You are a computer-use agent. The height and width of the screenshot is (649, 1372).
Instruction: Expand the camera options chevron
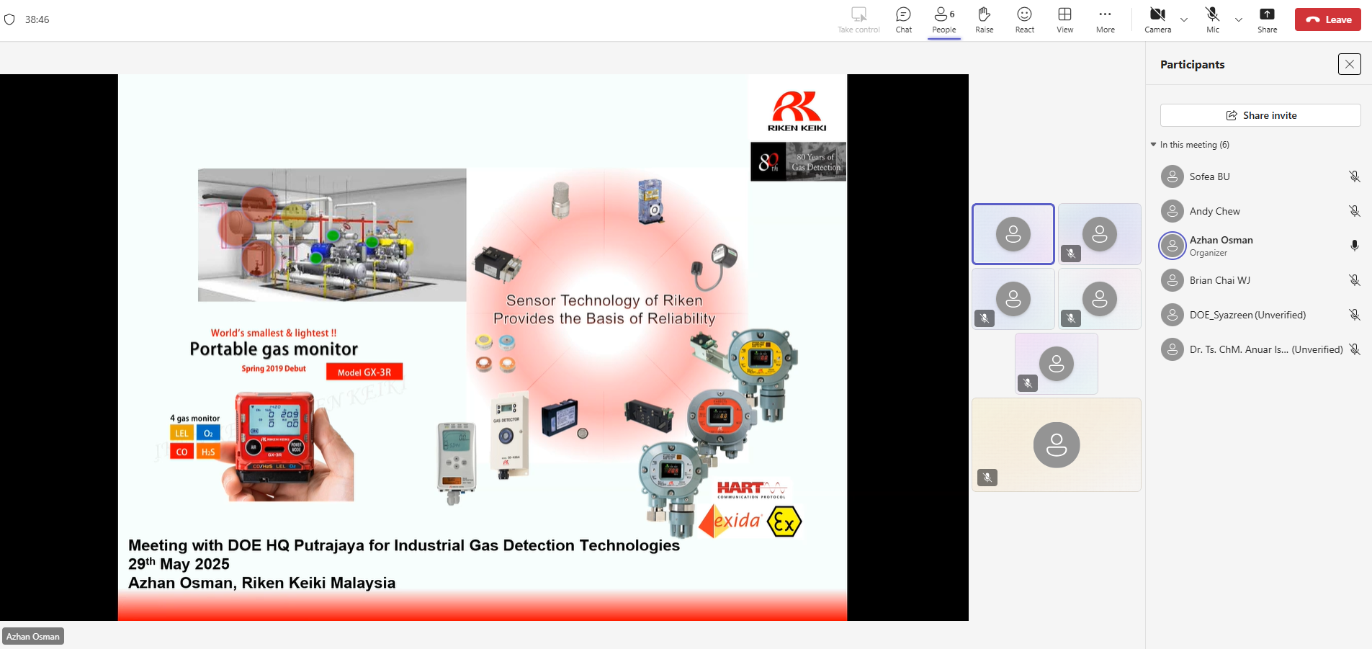(x=1184, y=19)
